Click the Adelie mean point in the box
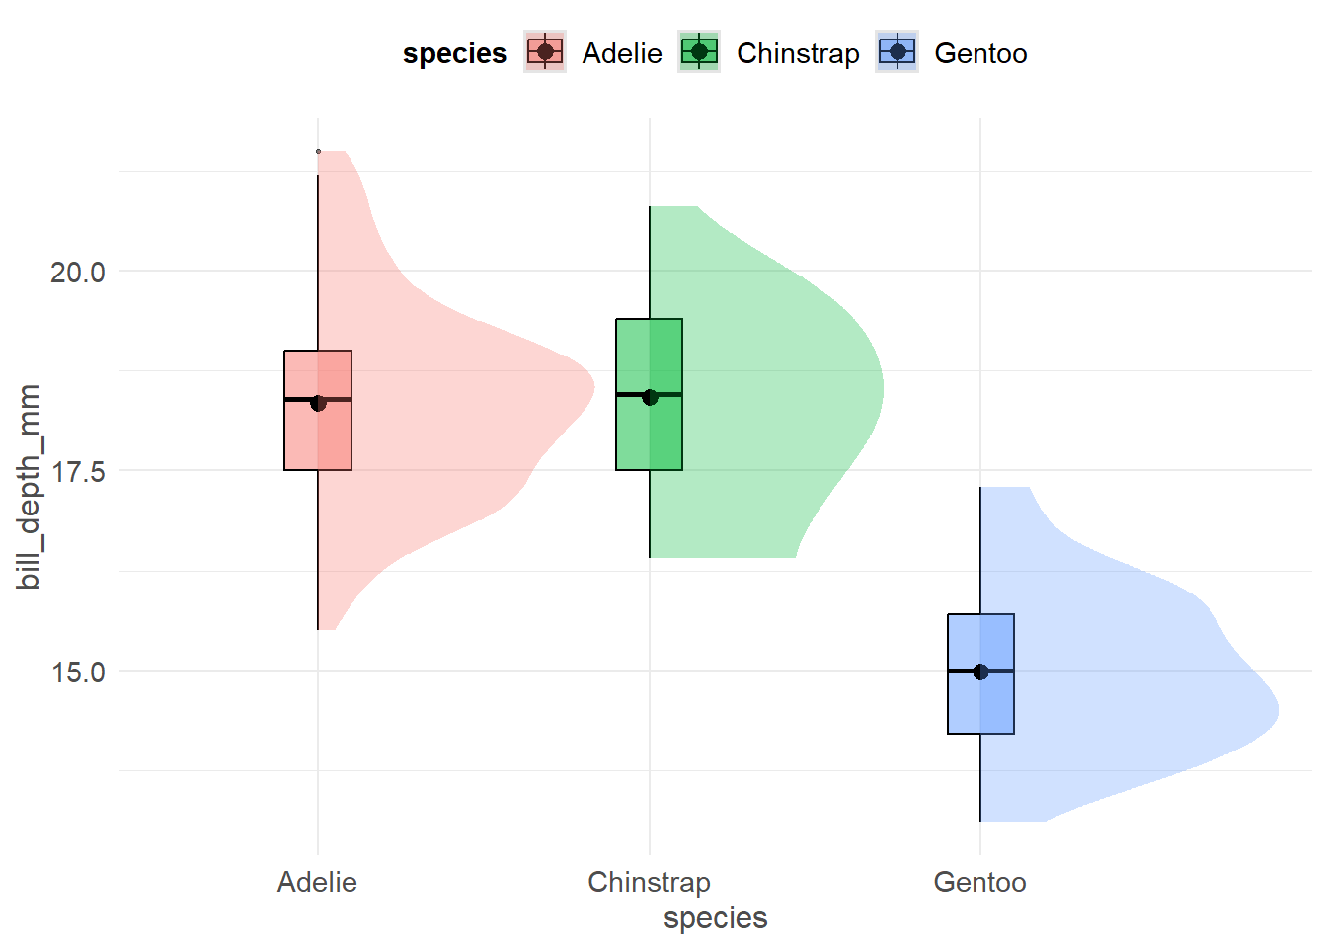1327x948 pixels. tap(318, 403)
